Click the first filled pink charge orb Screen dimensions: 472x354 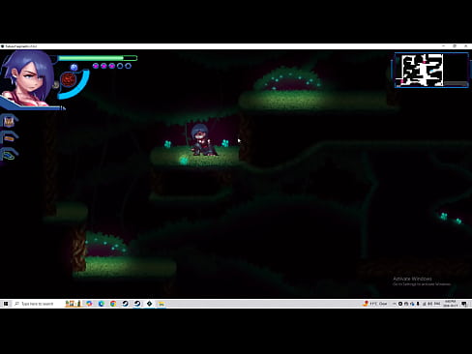click(x=96, y=66)
